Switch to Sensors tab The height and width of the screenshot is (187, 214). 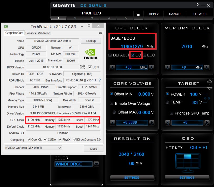tap(31, 33)
